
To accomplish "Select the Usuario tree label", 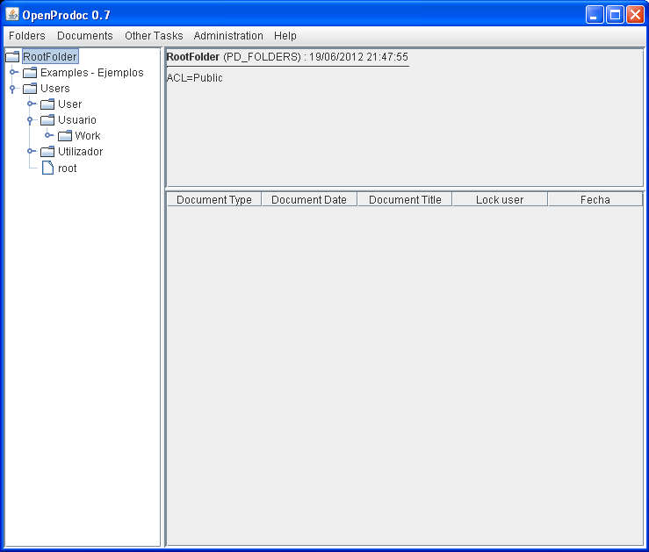I will click(x=77, y=120).
